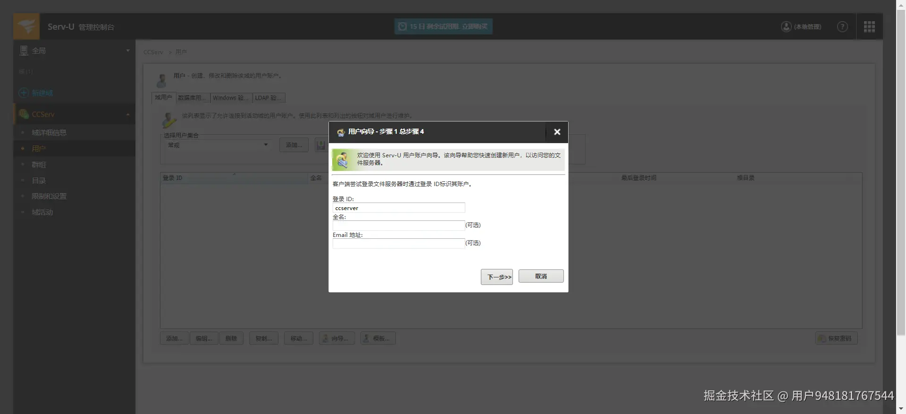
Task: Click the user wizard icon in dialog title
Action: point(341,132)
